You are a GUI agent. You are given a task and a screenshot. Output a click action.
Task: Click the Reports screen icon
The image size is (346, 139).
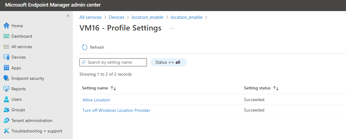tap(6, 89)
